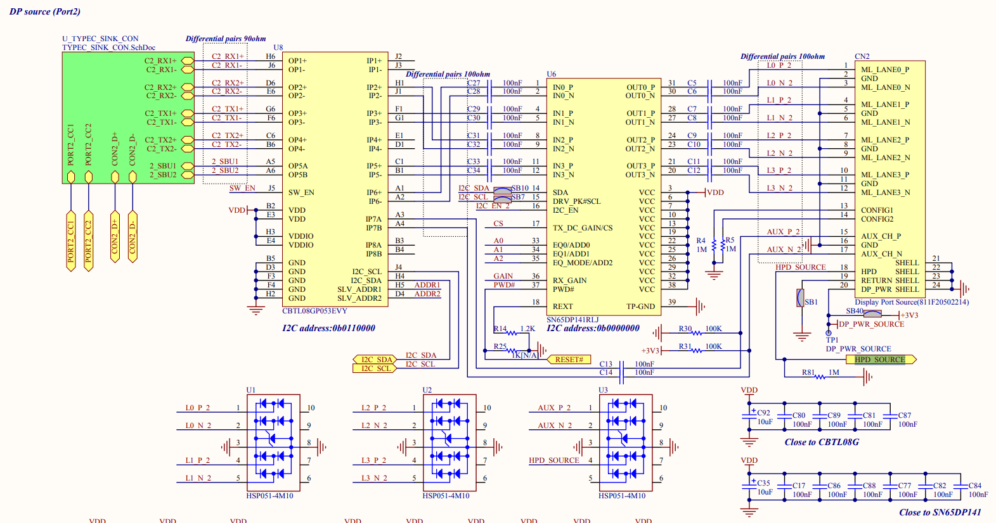Click the 'Close to CBTL08G' annotation
Image resolution: width=996 pixels, height=523 pixels.
click(822, 442)
